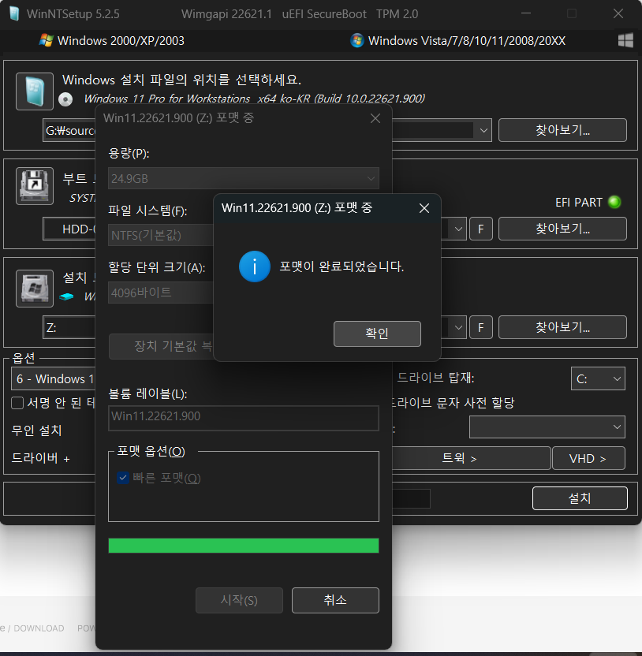The width and height of the screenshot is (642, 656).
Task: Click the WinNTSetup app icon in title bar
Action: pyautogui.click(x=14, y=14)
